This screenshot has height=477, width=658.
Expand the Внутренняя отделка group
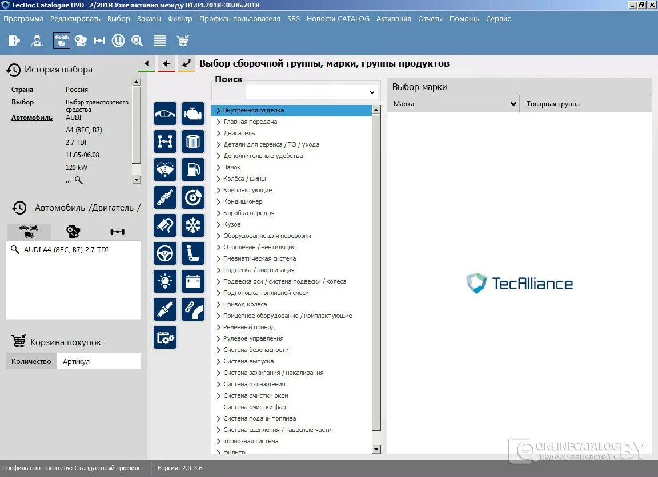(x=218, y=110)
